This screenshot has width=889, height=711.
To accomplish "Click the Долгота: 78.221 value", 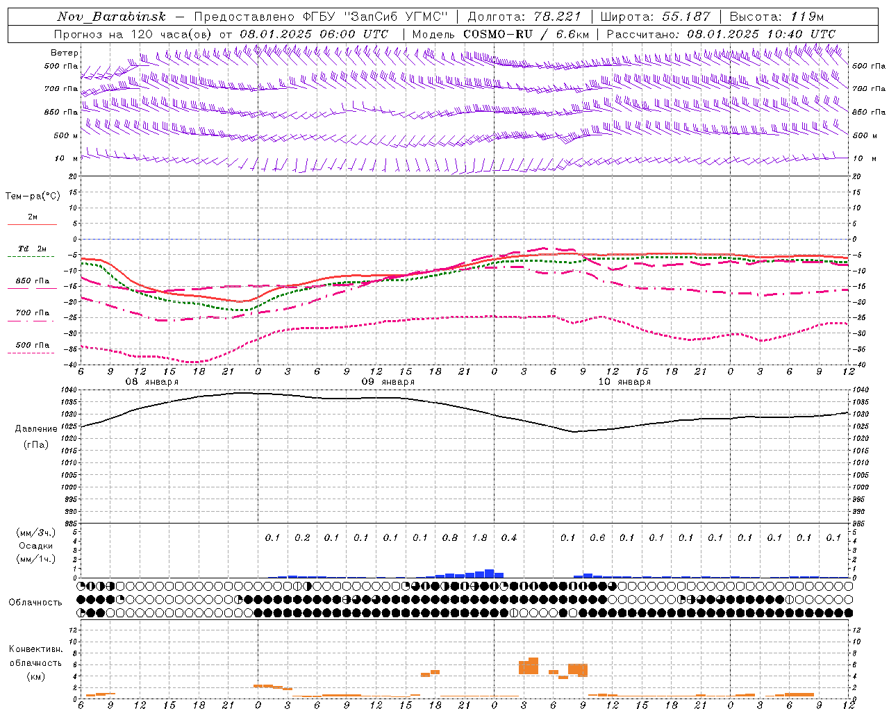I will pos(524,17).
